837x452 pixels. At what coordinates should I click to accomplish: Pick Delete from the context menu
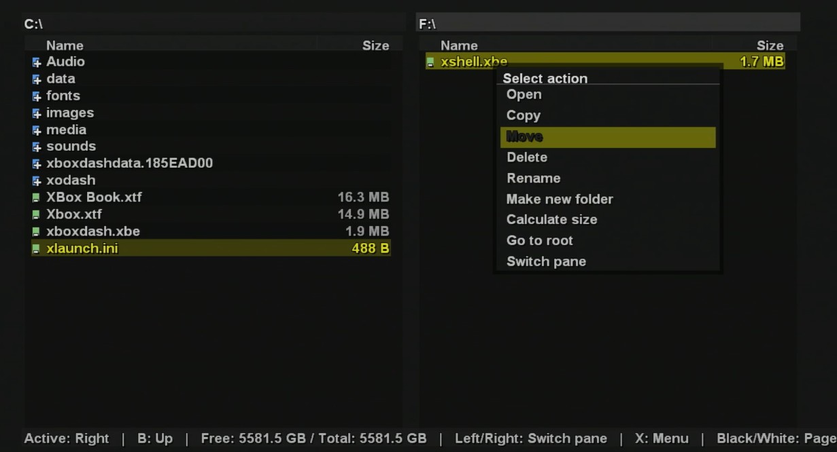527,157
